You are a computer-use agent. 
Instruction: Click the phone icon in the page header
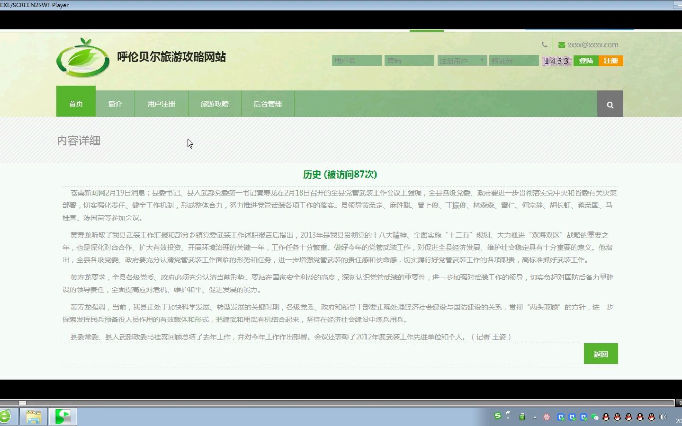tap(544, 44)
